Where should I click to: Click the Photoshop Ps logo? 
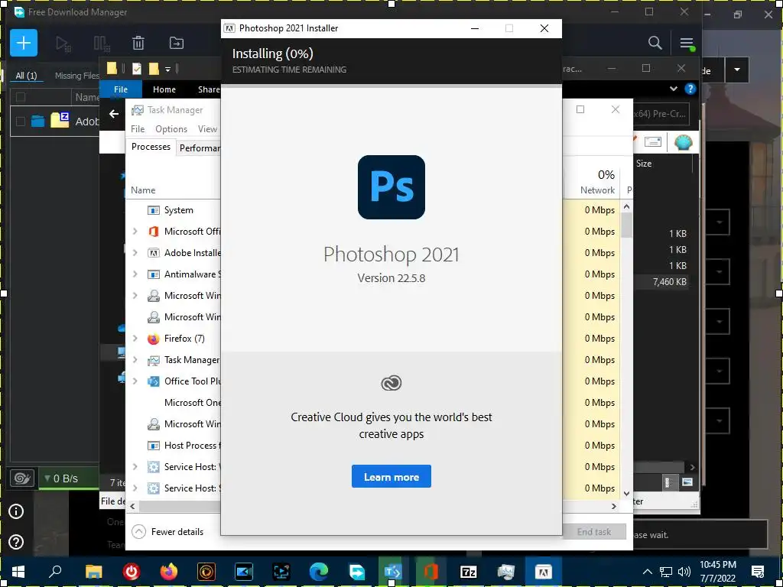391,187
